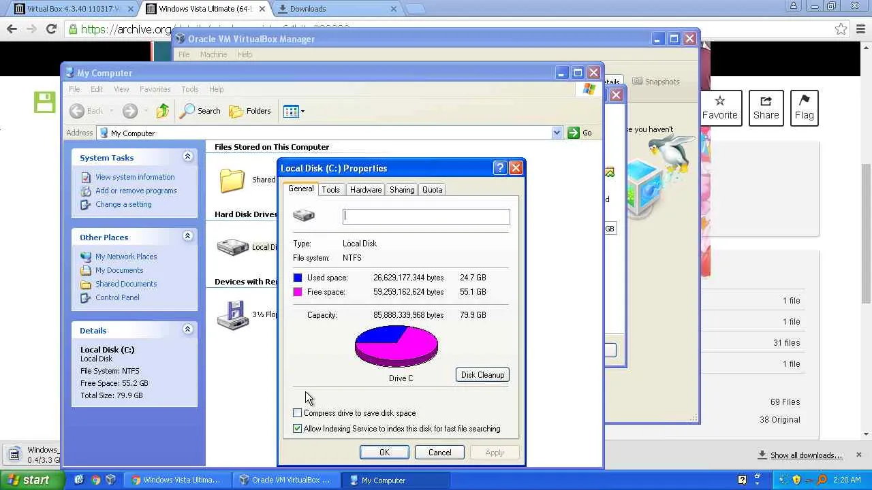
Task: Click the VirtualBox icon in Quick Launch
Action: coord(111,480)
